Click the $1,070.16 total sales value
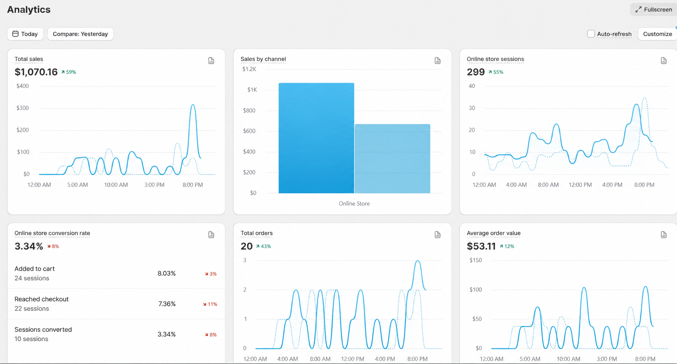 point(36,72)
